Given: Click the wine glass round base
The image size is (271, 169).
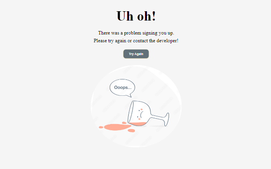Looking at the screenshot, I should (166, 119).
